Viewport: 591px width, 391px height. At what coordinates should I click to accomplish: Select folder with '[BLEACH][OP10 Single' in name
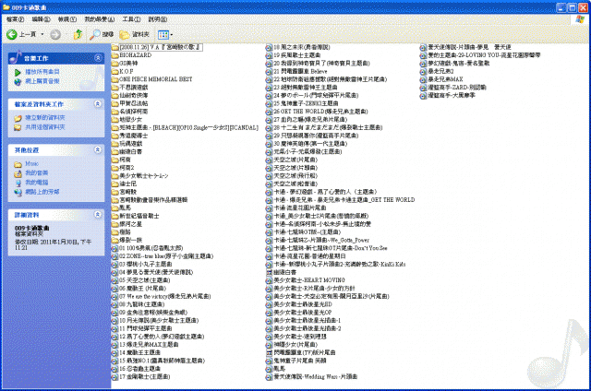coord(188,127)
